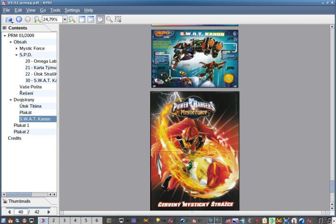This screenshot has height=224, width=336.
Task: Click the contents scrollbar right arrow at far right
Action: 55,194
